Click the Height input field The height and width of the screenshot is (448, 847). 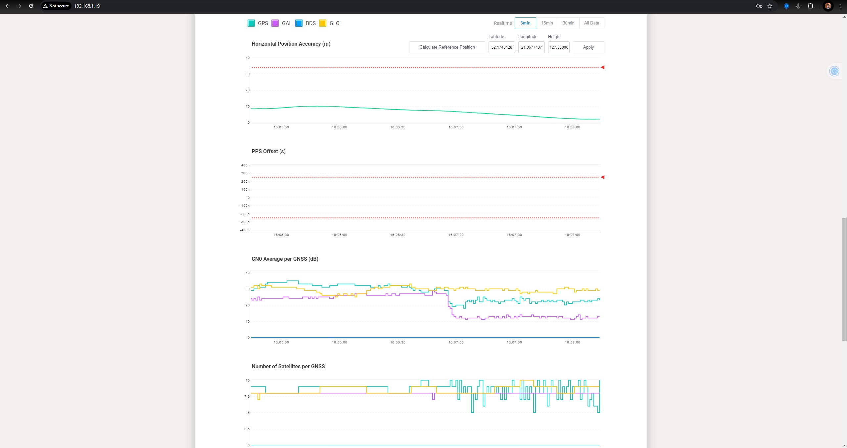tap(559, 47)
